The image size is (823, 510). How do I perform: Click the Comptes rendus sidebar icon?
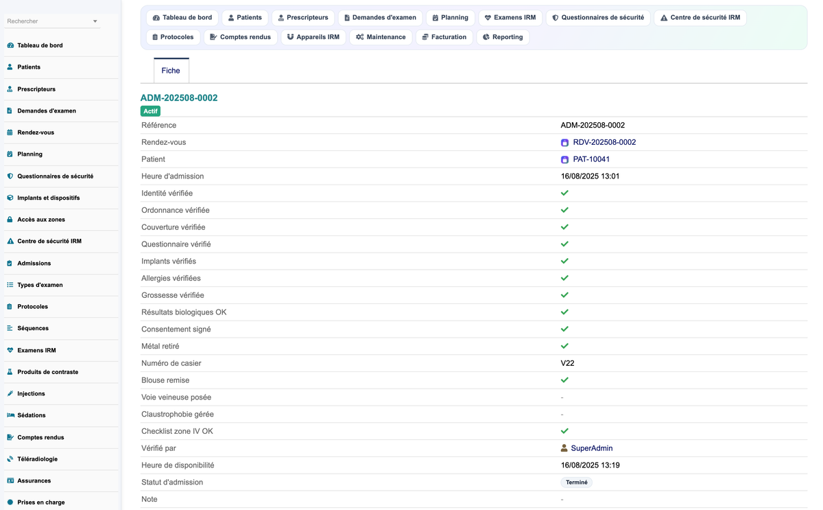pos(10,437)
